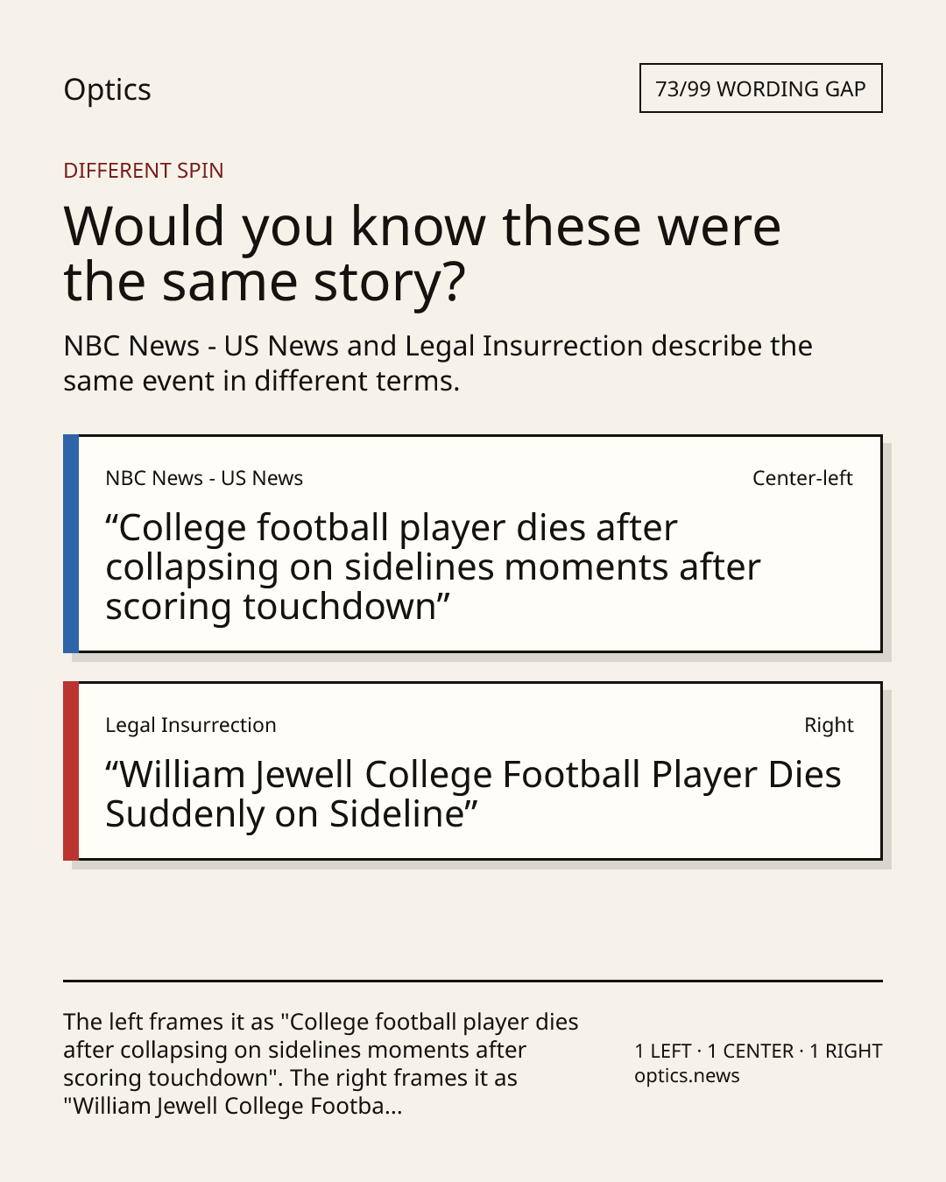Click the truncated summary paragraph at bottom
946x1182 pixels.
(x=321, y=1064)
